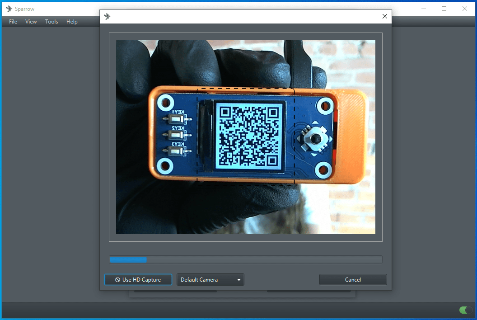Cancel the QR code scan
This screenshot has width=477, height=320.
353,280
